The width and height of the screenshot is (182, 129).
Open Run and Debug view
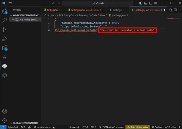pyautogui.click(x=4, y=39)
